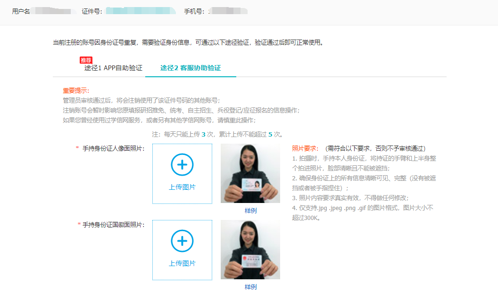
Task: Click 上传图片 text under 国徽面 upload box
Action: 182,263
